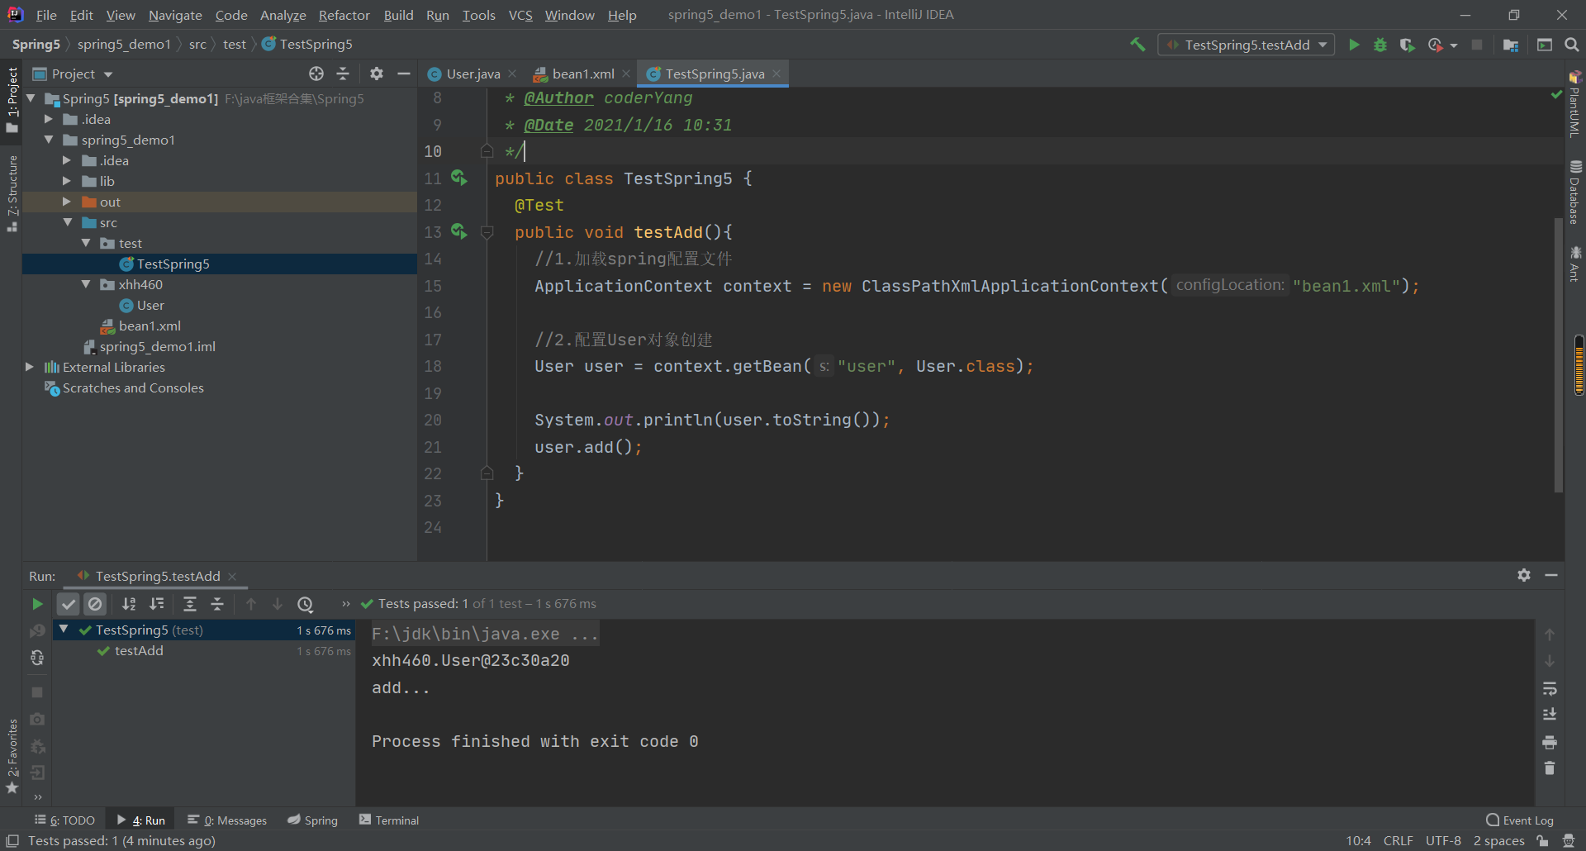Viewport: 1586px width, 851px height.
Task: Open the TestSpring5.testAdd run configuration dropdown
Action: [x=1246, y=45]
